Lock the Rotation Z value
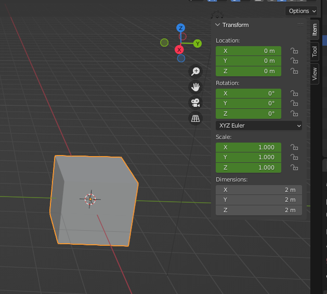Screen dimensions: 327x294 294,114
